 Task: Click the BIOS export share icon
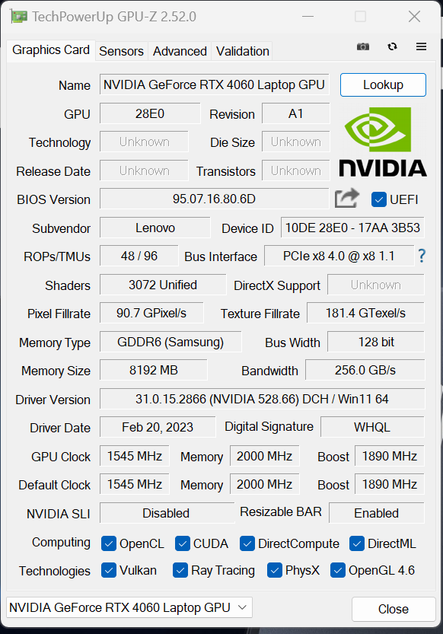347,198
